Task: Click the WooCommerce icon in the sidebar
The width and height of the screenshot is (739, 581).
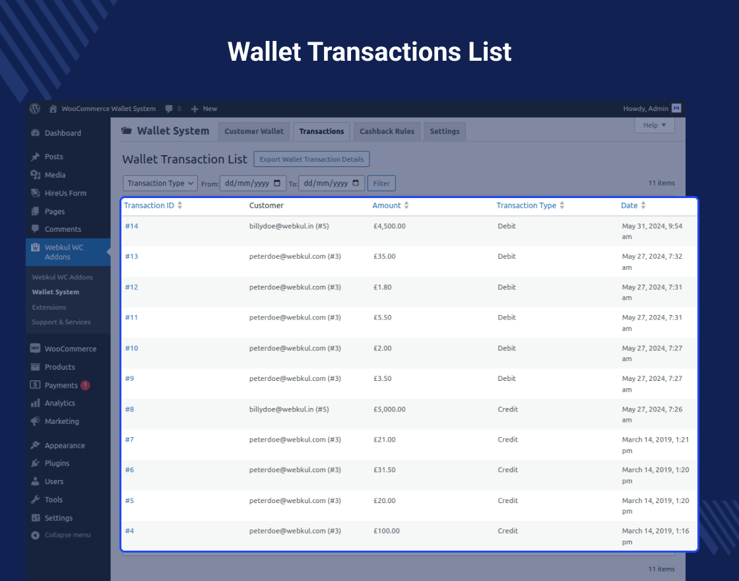Action: click(x=34, y=348)
